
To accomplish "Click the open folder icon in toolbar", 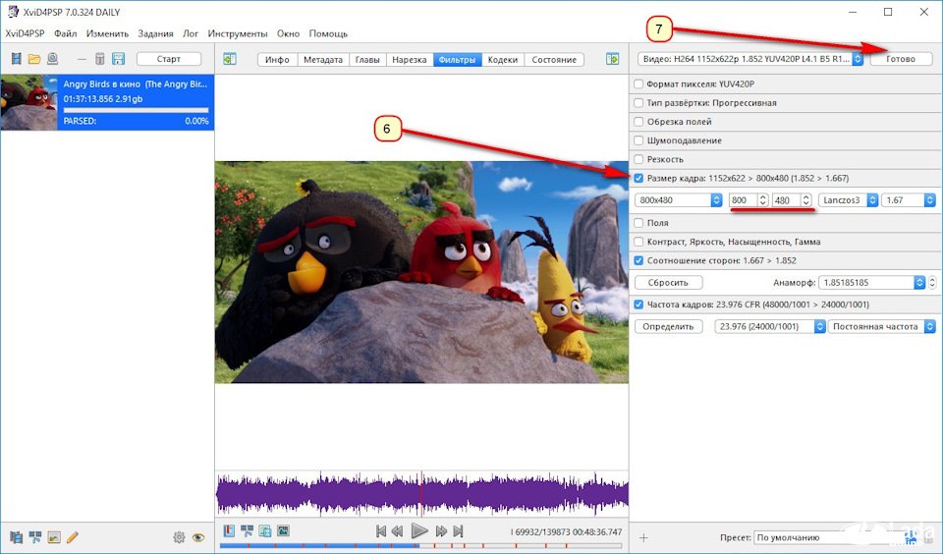I will tap(34, 59).
